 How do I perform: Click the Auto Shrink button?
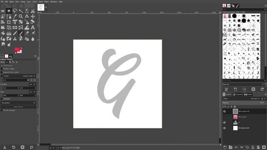pyautogui.click(x=18, y=107)
